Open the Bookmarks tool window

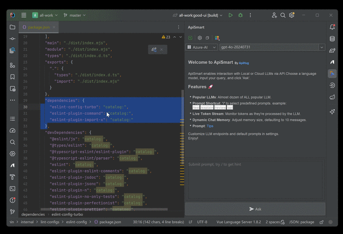click(13, 76)
